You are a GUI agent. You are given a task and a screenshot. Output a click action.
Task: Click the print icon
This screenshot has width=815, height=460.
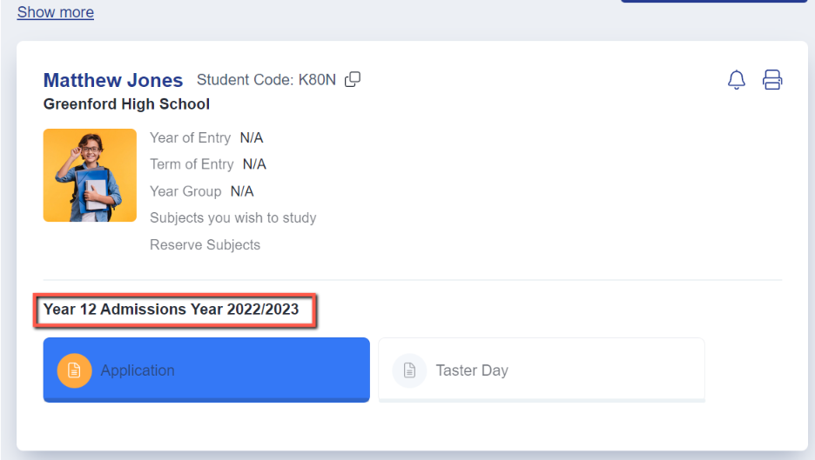click(771, 80)
